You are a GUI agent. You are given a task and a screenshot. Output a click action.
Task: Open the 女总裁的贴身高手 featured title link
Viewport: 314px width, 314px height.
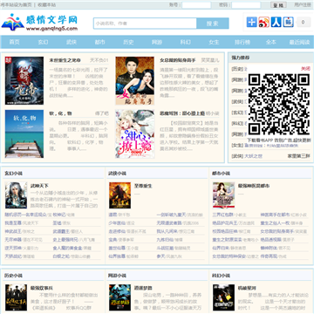pos(178,60)
